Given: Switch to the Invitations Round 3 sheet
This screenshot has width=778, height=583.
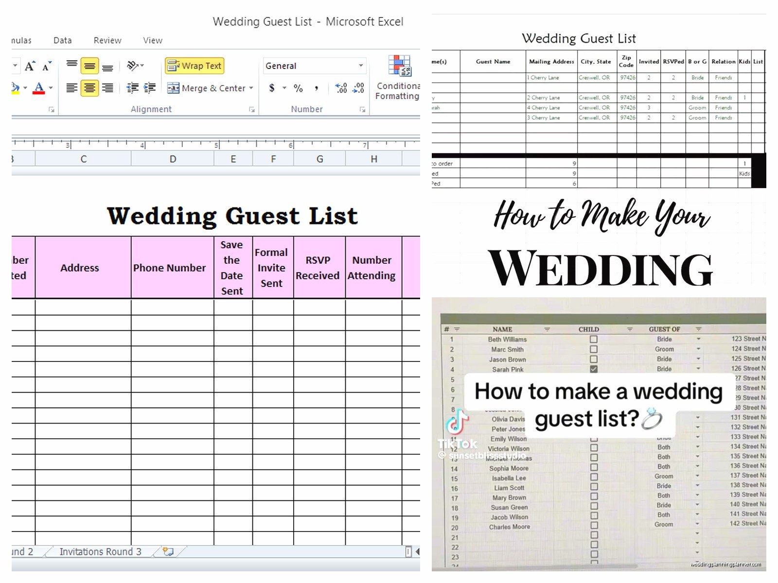Looking at the screenshot, I should (x=100, y=551).
